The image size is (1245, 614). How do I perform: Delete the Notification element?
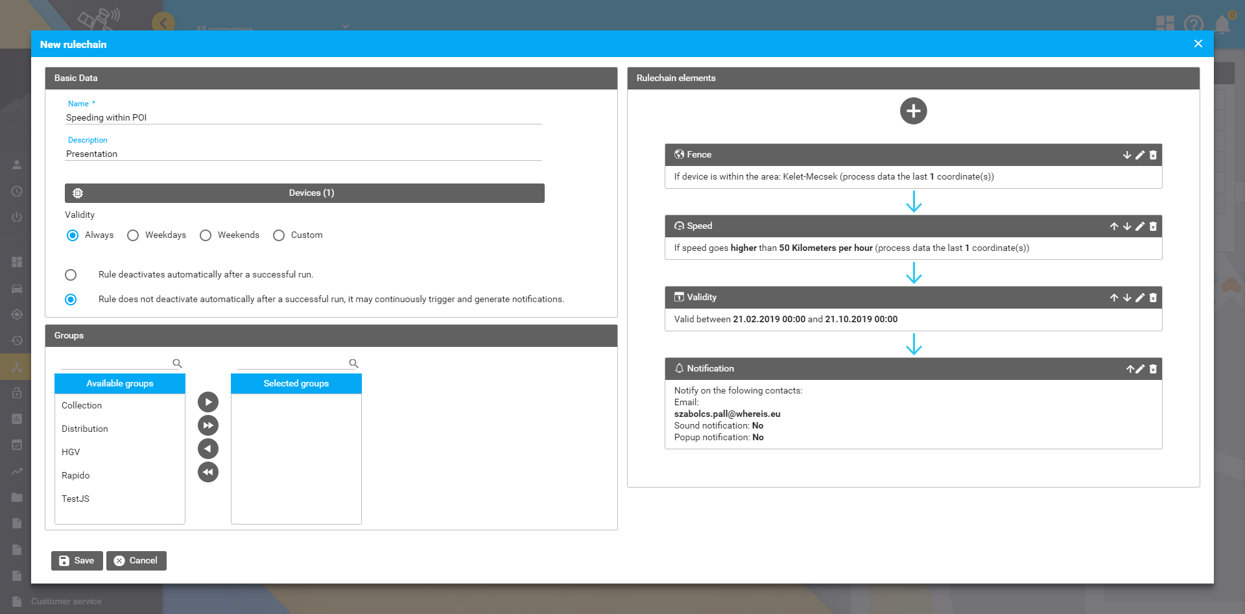click(x=1153, y=369)
